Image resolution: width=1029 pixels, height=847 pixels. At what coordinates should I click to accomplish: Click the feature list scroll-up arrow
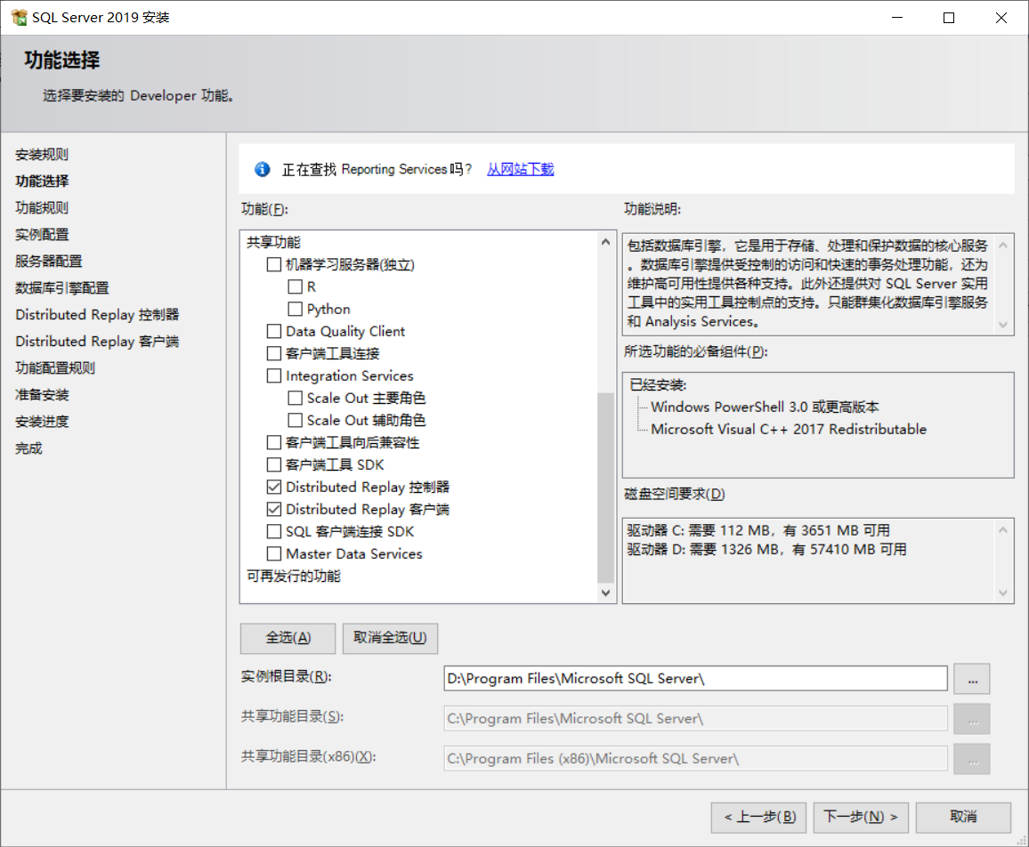click(605, 242)
